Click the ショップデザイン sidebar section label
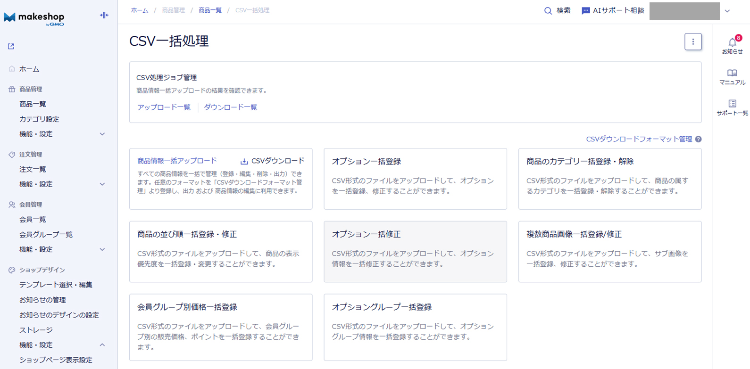 [42, 270]
